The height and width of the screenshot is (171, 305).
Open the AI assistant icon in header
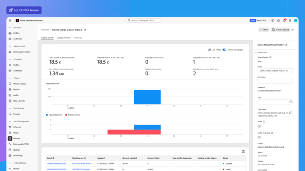(273, 20)
